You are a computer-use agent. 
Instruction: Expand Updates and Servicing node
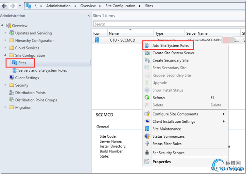[5, 33]
